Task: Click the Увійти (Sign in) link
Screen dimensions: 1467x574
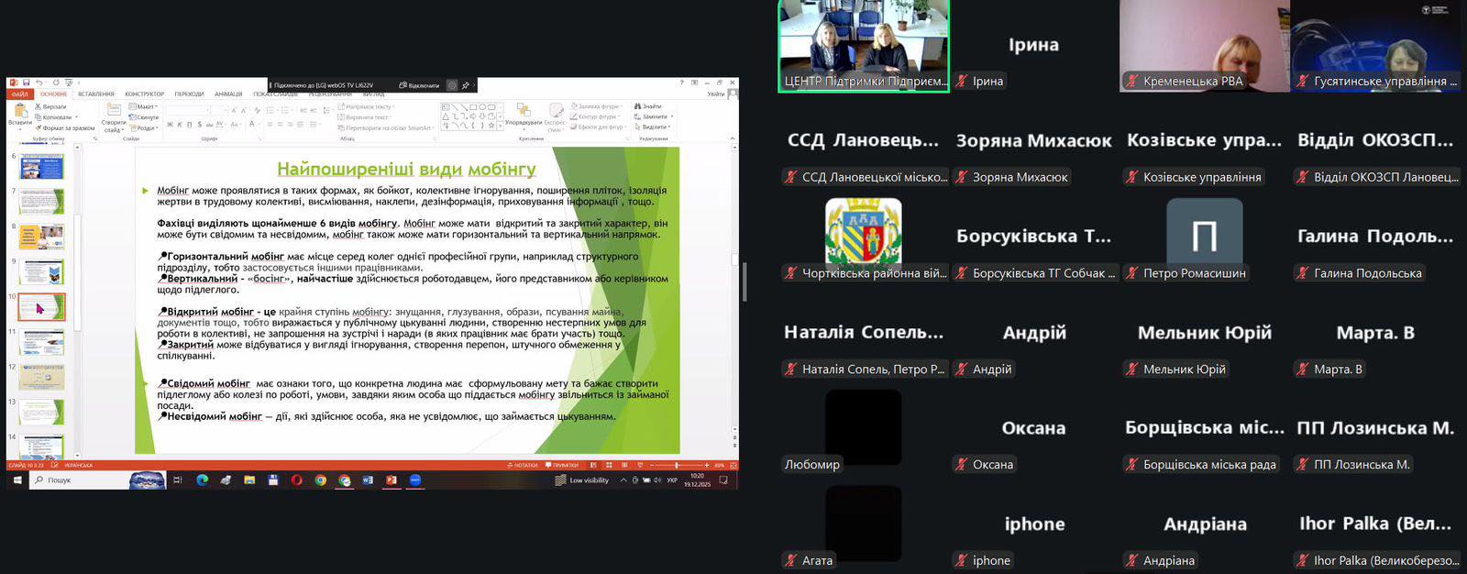Action: (716, 94)
